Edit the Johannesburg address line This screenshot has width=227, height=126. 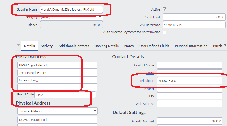coord(57,80)
